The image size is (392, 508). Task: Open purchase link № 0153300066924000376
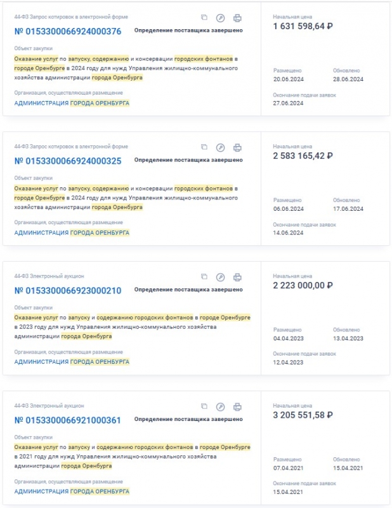click(67, 31)
